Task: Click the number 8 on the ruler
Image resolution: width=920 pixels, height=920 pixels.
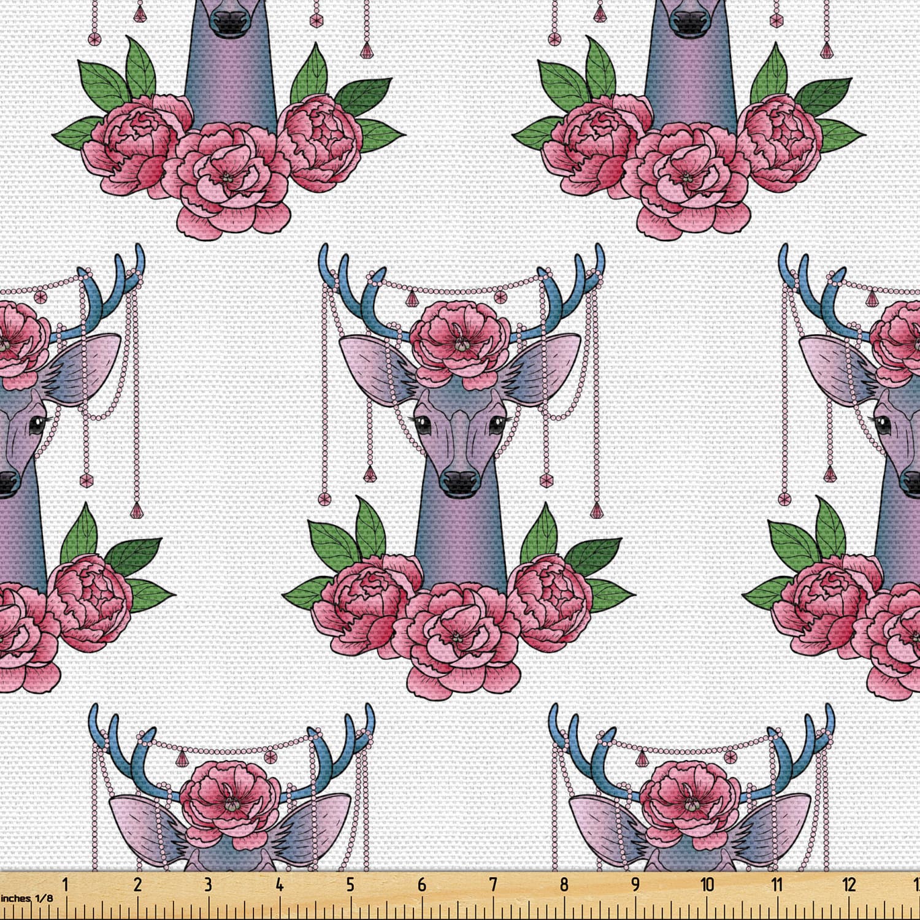Action: coord(564,884)
